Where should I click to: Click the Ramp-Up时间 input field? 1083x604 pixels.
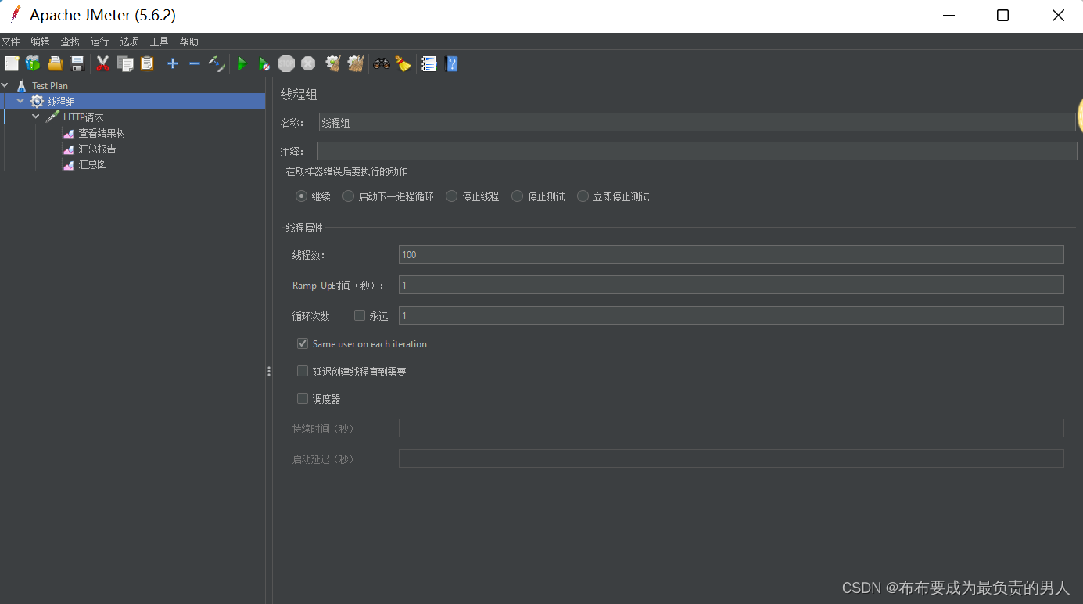click(731, 285)
